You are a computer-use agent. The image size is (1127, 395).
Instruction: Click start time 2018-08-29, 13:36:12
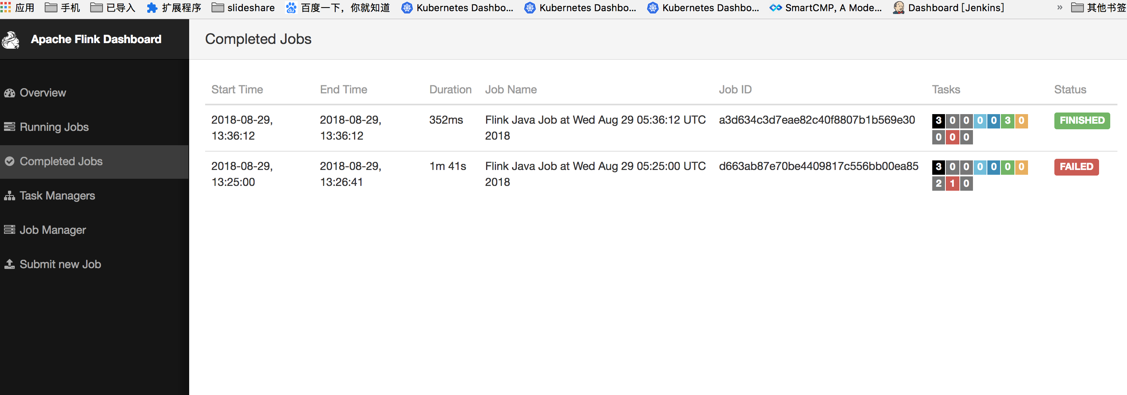click(242, 128)
